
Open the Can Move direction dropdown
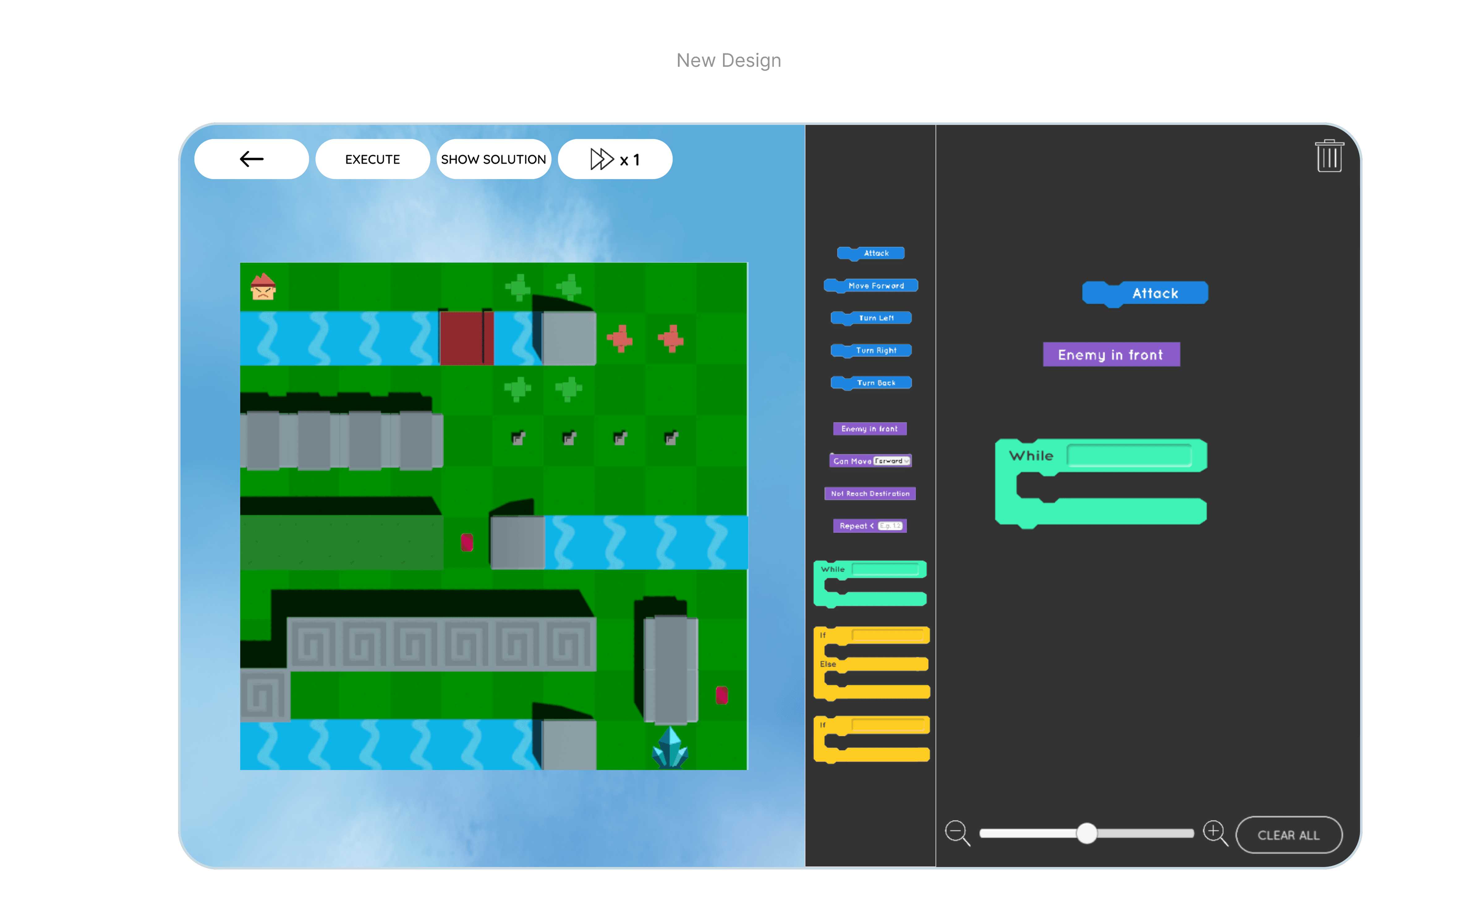click(x=892, y=461)
